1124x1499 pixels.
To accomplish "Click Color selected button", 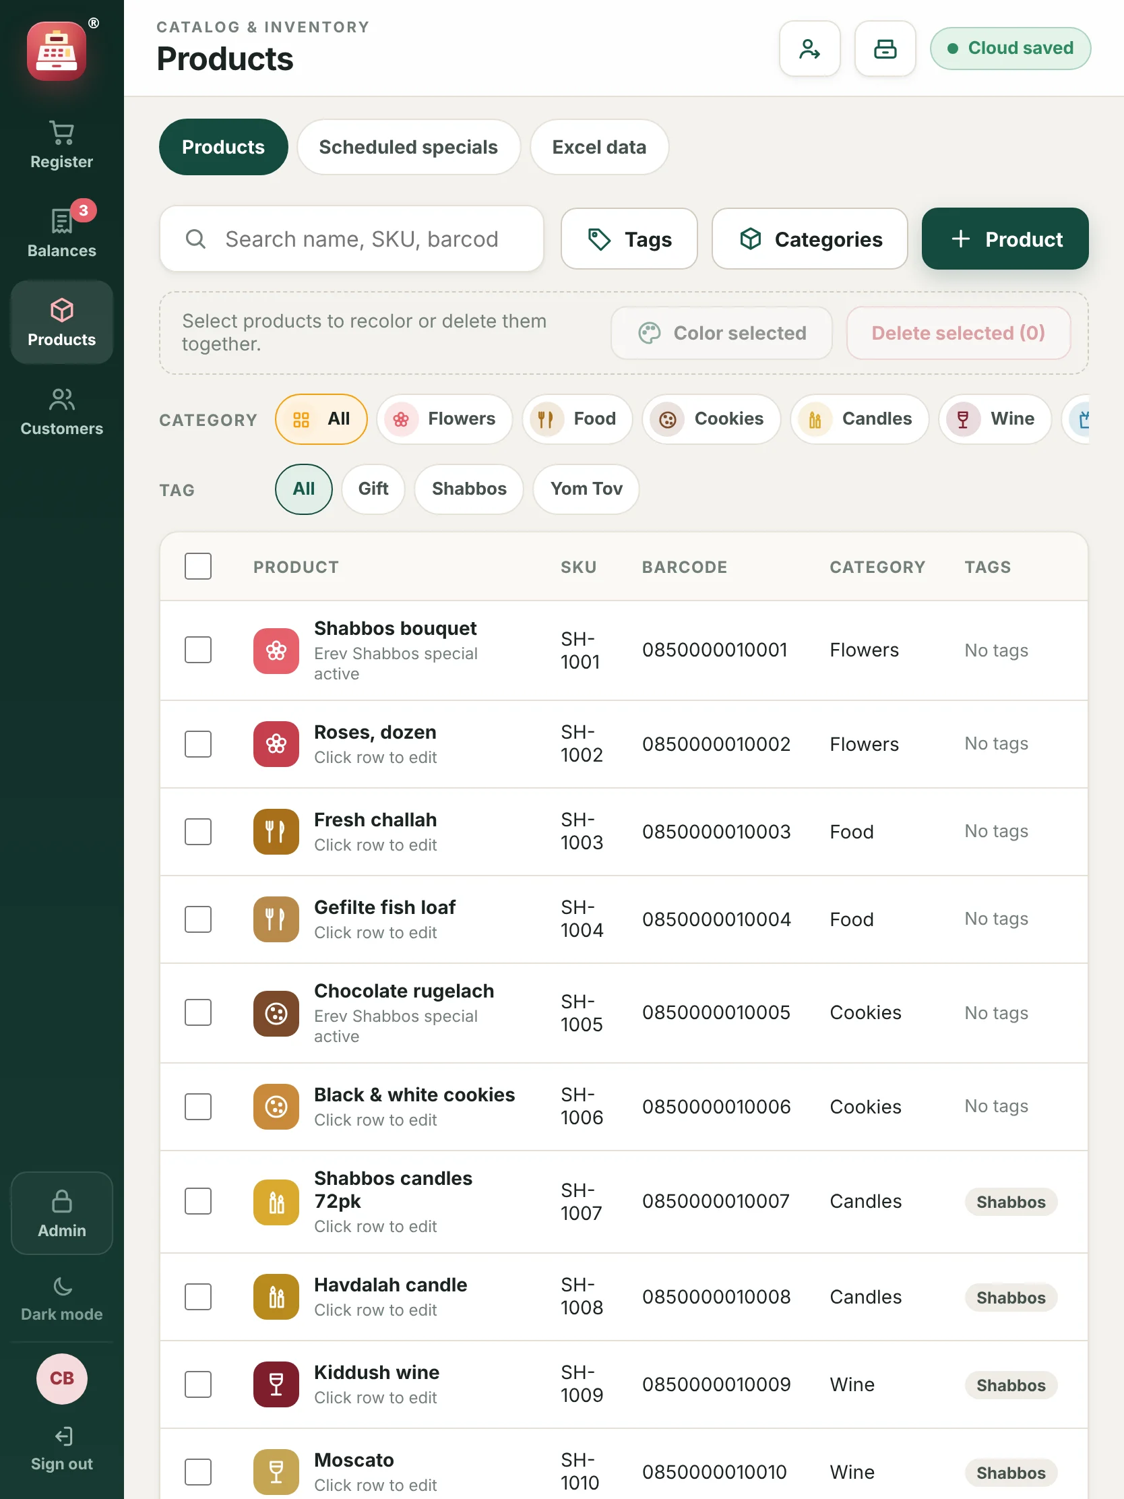I will [722, 333].
